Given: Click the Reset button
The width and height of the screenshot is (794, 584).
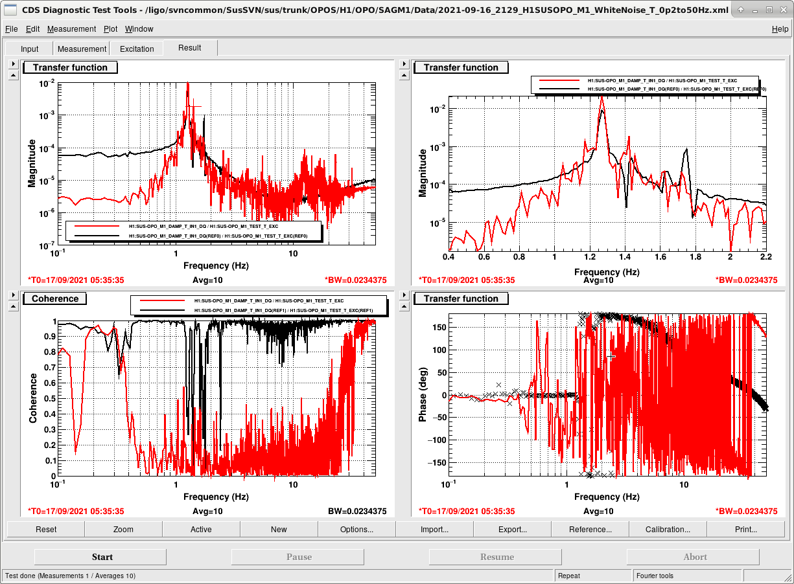Looking at the screenshot, I should click(46, 529).
